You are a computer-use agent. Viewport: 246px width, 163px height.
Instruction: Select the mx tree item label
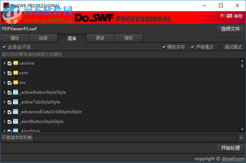[22, 83]
